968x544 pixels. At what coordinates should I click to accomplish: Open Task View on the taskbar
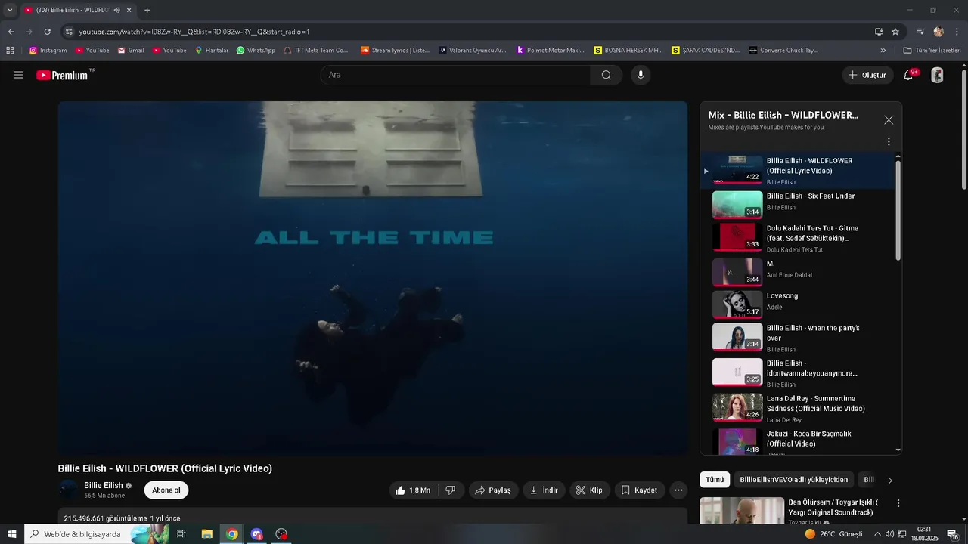click(181, 534)
